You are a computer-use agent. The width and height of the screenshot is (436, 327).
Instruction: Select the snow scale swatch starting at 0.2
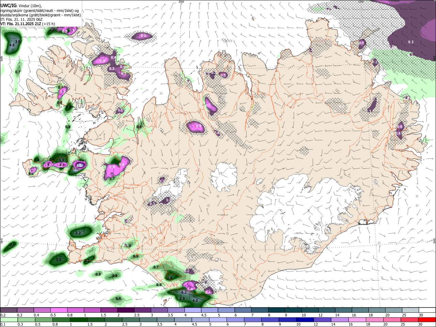click(9, 310)
